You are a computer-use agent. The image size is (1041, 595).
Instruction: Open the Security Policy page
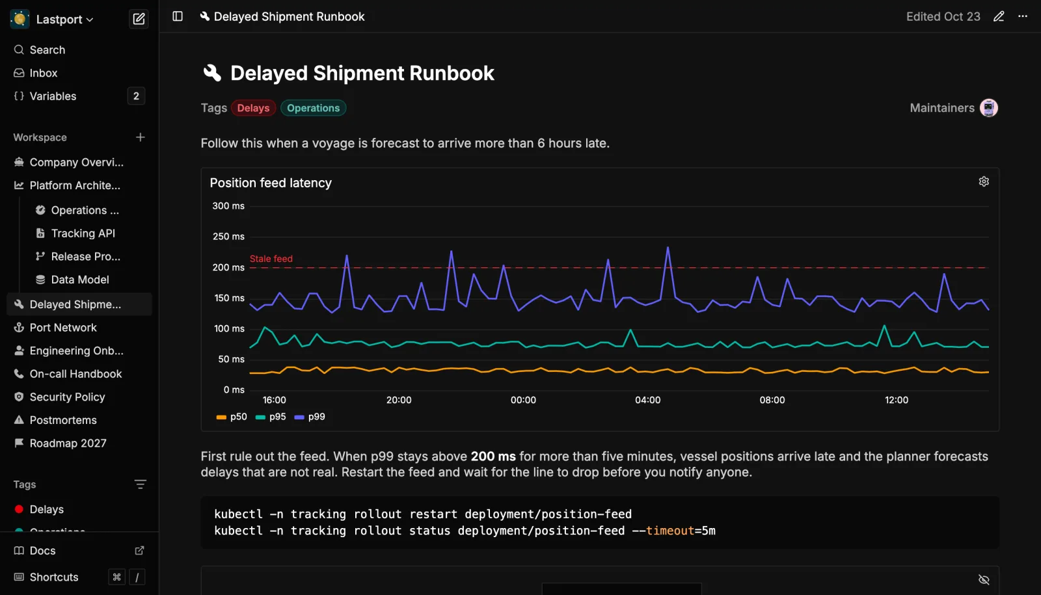[x=79, y=397]
